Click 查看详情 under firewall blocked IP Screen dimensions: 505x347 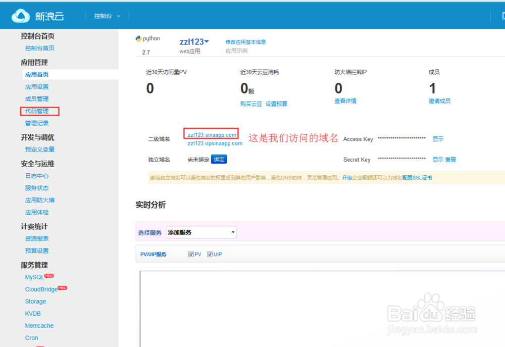click(345, 101)
